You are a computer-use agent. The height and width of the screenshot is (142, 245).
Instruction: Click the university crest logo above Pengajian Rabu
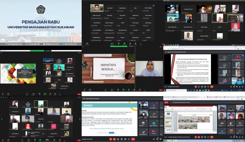pyautogui.click(x=41, y=10)
